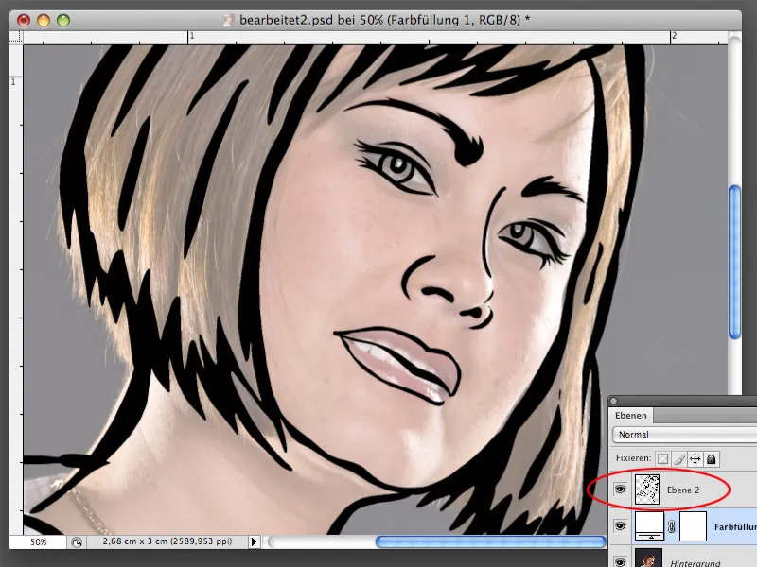
Task: Zoom the bearbeitet2.psd window with green button
Action: pos(63,20)
